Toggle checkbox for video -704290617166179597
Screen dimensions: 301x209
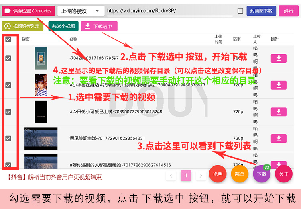[x=8, y=58]
